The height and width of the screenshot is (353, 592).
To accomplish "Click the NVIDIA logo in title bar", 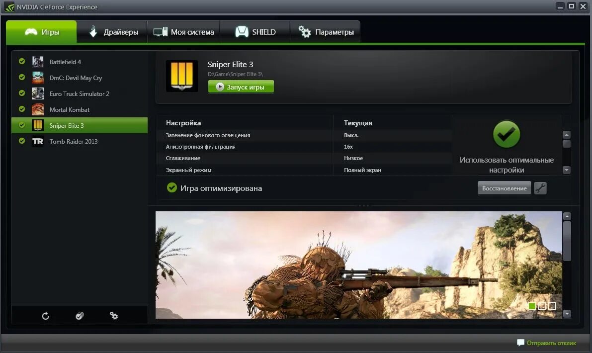I will tap(9, 7).
